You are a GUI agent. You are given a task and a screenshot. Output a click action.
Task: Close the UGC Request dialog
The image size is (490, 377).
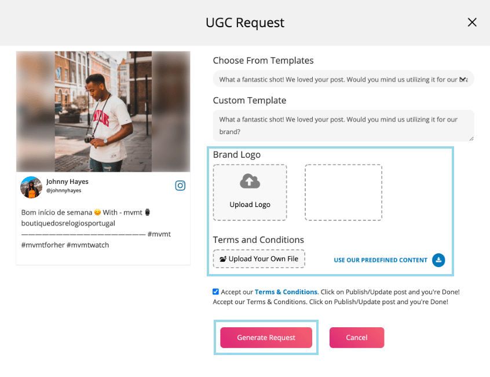click(472, 22)
